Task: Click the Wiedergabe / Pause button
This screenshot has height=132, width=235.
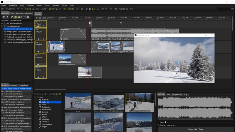Action: (x=196, y=129)
